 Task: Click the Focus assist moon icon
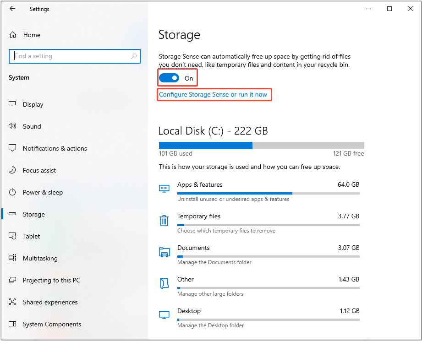click(12, 170)
